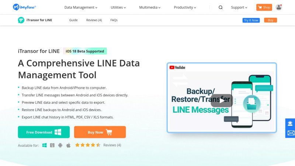Viewport: 295px width, 166px height.
Task: Expand the Data Management dropdown
Action: point(81,7)
